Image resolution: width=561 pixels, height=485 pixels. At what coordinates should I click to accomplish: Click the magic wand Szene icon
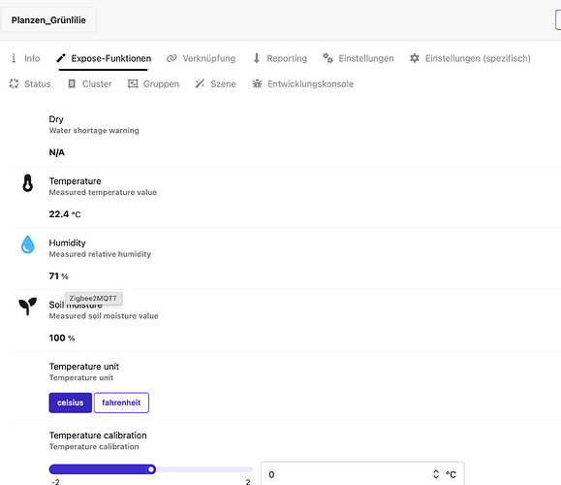pyautogui.click(x=200, y=83)
